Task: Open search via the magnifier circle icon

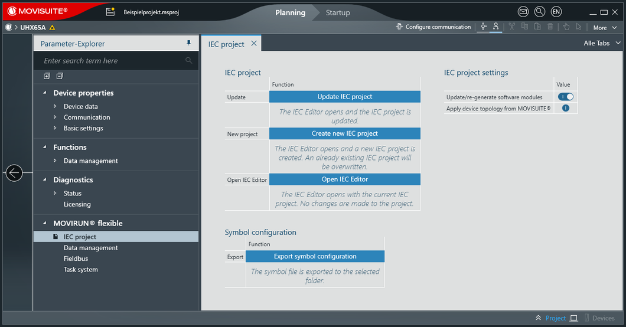Action: 539,12
